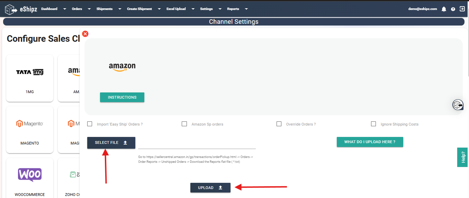
Task: Check the Override Orders option
Action: [279, 124]
